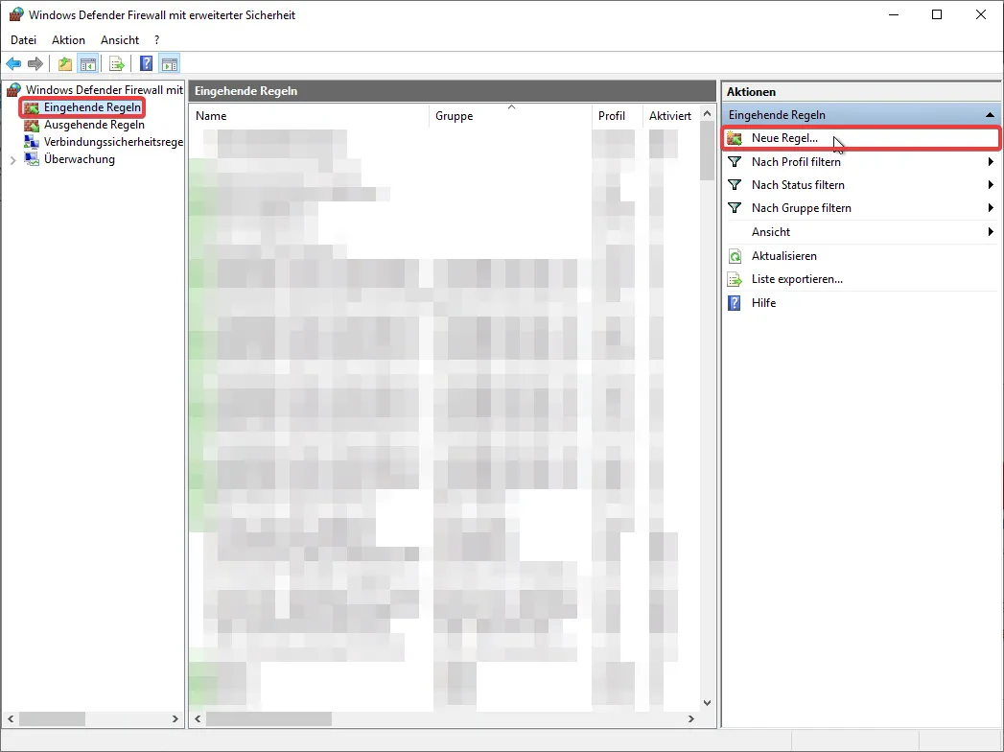Maximize the Firewall window
Screen dimensions: 1004x752
point(937,14)
